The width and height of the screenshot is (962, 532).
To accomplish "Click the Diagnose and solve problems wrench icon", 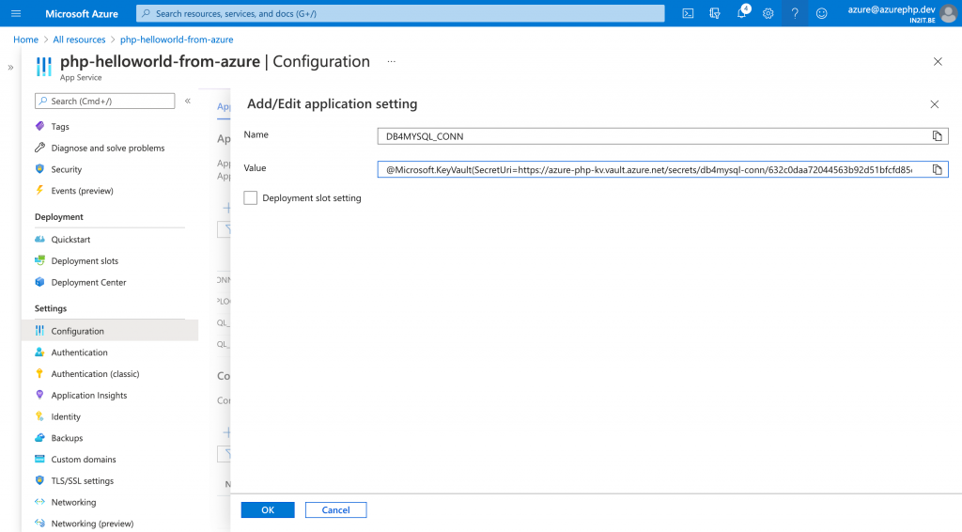I will [39, 148].
